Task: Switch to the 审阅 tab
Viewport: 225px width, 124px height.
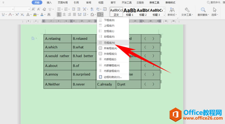Action: [89, 3]
